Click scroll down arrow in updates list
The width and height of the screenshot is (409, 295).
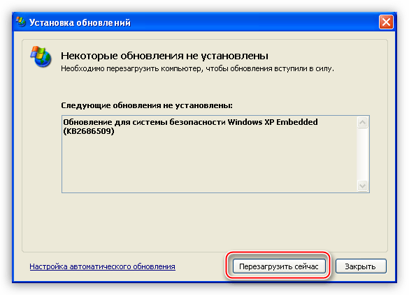click(x=362, y=186)
